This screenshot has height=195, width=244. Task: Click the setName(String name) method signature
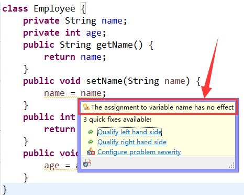pyautogui.click(x=112, y=81)
